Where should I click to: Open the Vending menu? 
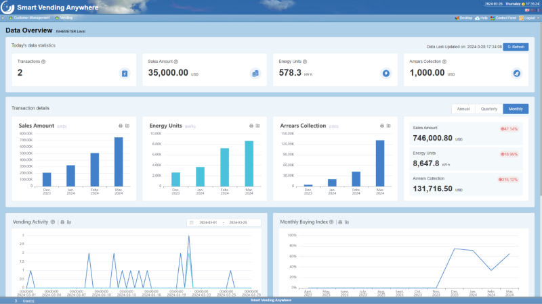pos(64,18)
